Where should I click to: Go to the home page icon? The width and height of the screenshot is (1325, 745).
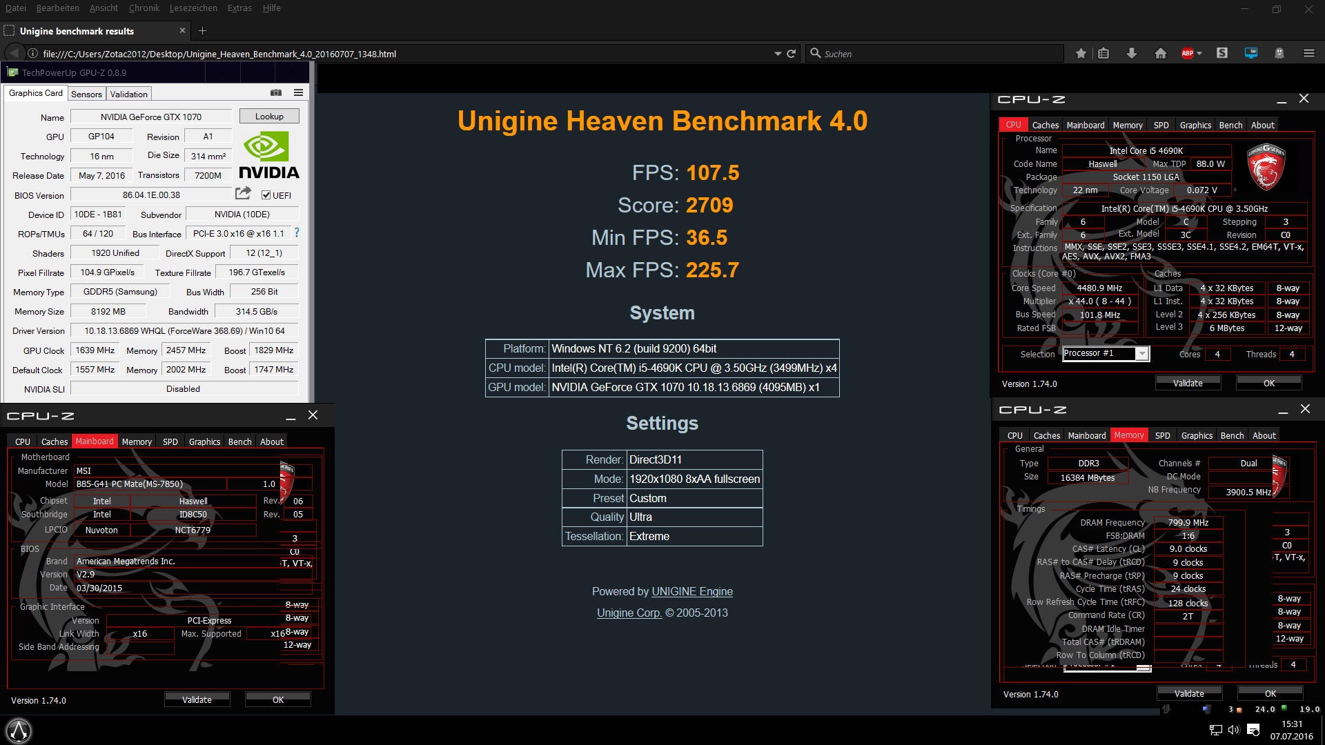click(1161, 54)
